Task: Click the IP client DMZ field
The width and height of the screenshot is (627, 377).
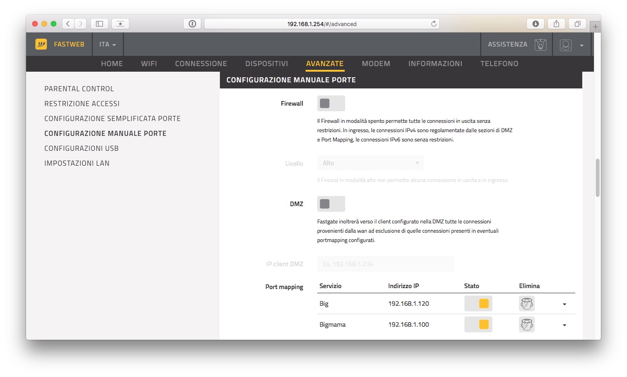Action: coord(386,264)
